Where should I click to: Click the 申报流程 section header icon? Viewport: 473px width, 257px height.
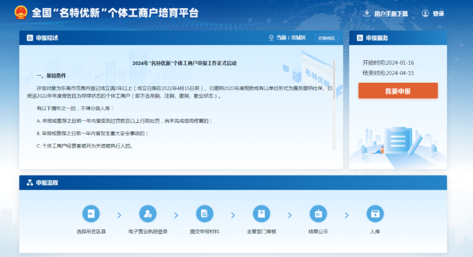(29, 183)
